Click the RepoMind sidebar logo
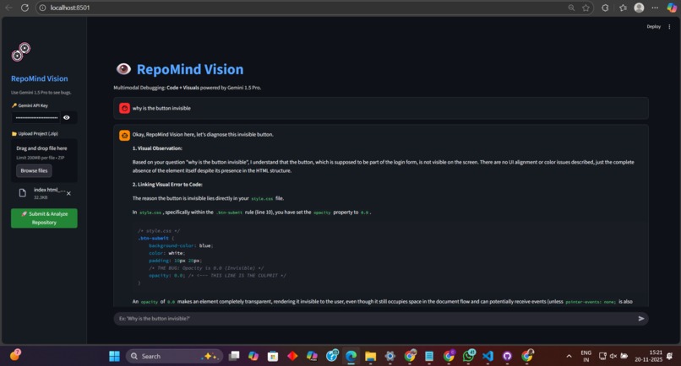 pos(21,52)
